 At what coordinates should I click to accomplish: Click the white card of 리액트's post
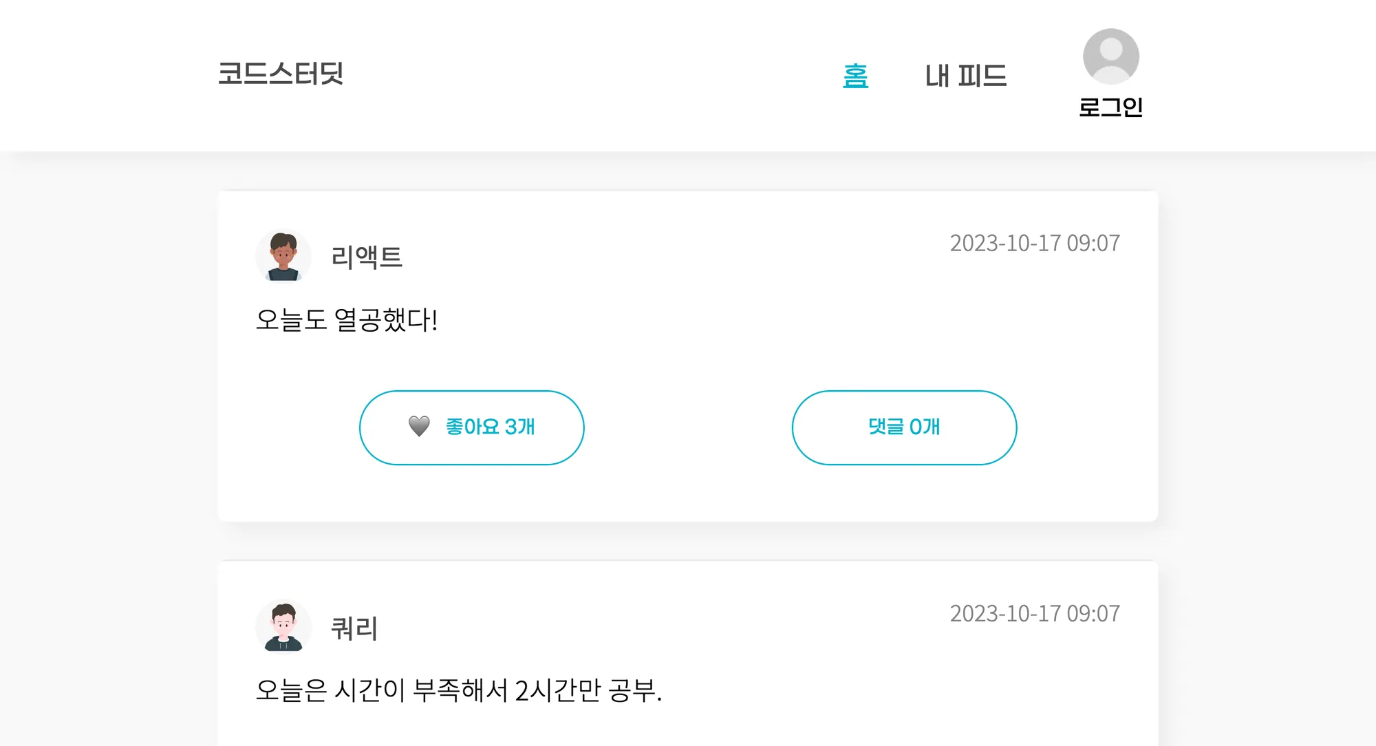(688, 356)
